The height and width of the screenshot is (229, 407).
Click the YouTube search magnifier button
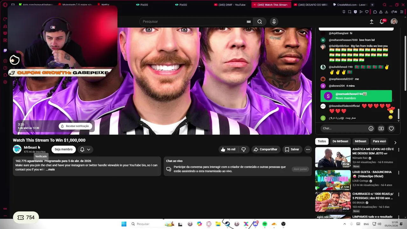click(260, 22)
